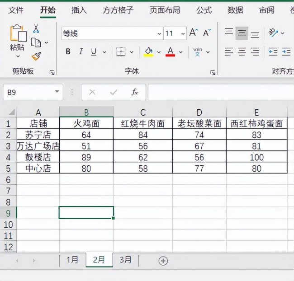Open the 数据 ribbon tab
This screenshot has height=281, width=294.
[235, 10]
